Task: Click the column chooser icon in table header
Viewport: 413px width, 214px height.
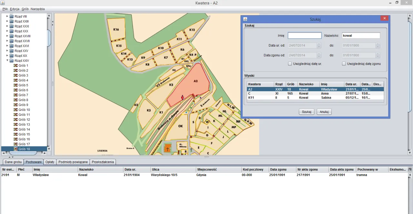Action: (410, 169)
